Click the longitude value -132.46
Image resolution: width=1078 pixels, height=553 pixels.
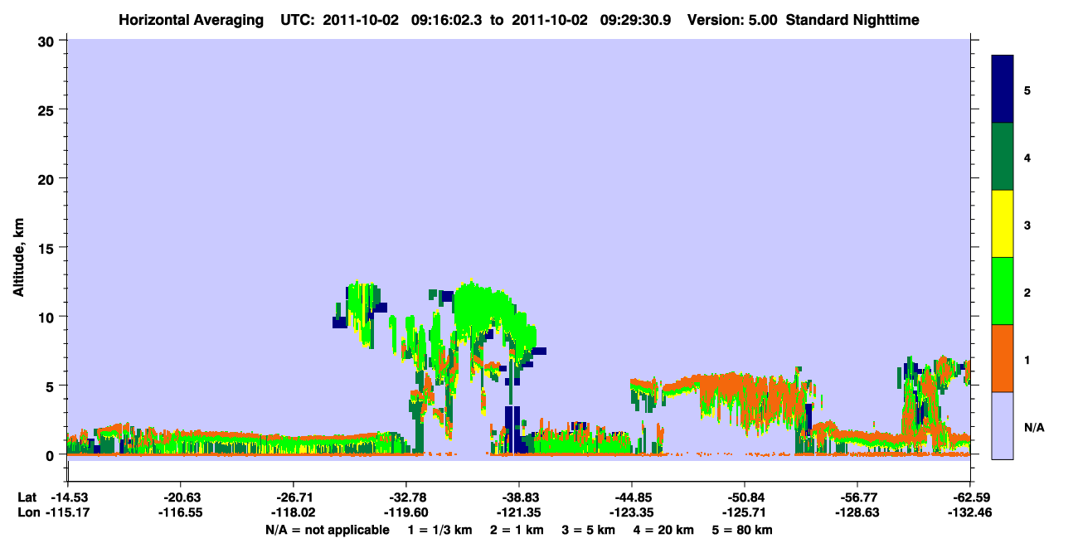coord(970,512)
